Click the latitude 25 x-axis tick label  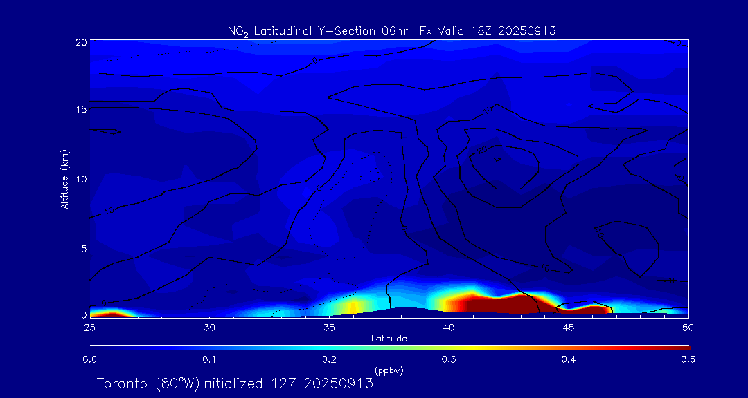click(89, 326)
